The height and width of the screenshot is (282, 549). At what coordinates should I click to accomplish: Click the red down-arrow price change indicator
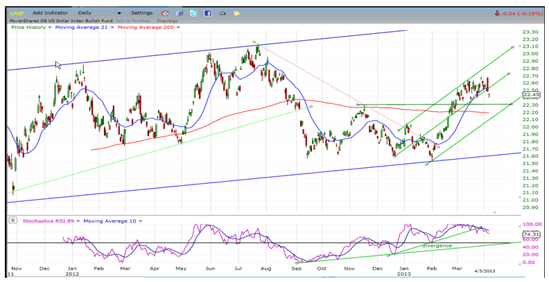[x=498, y=12]
